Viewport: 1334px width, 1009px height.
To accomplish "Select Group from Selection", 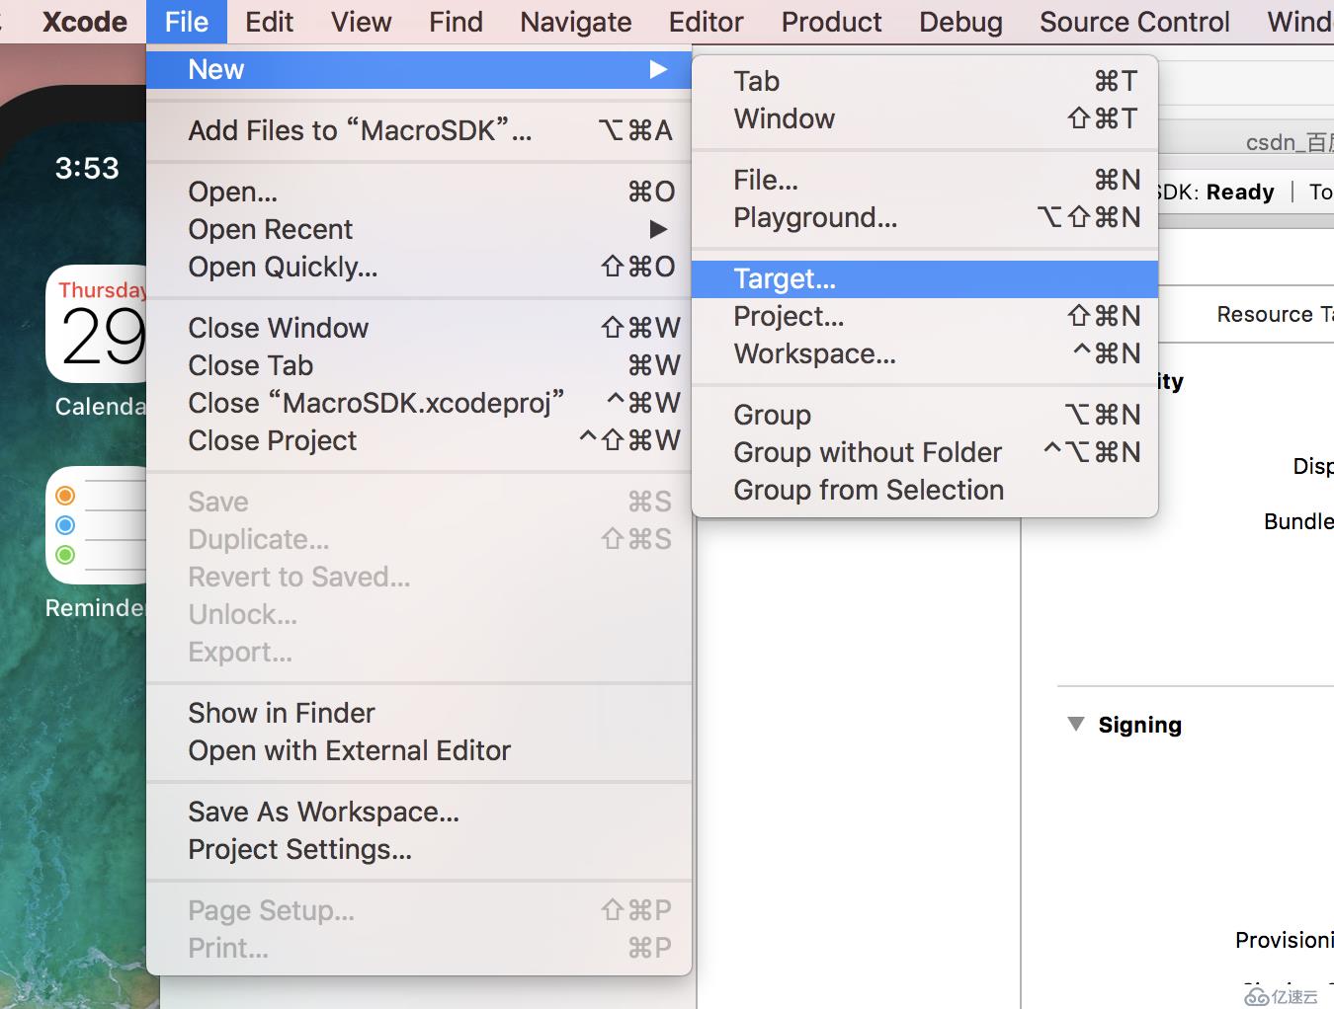I will click(x=925, y=490).
